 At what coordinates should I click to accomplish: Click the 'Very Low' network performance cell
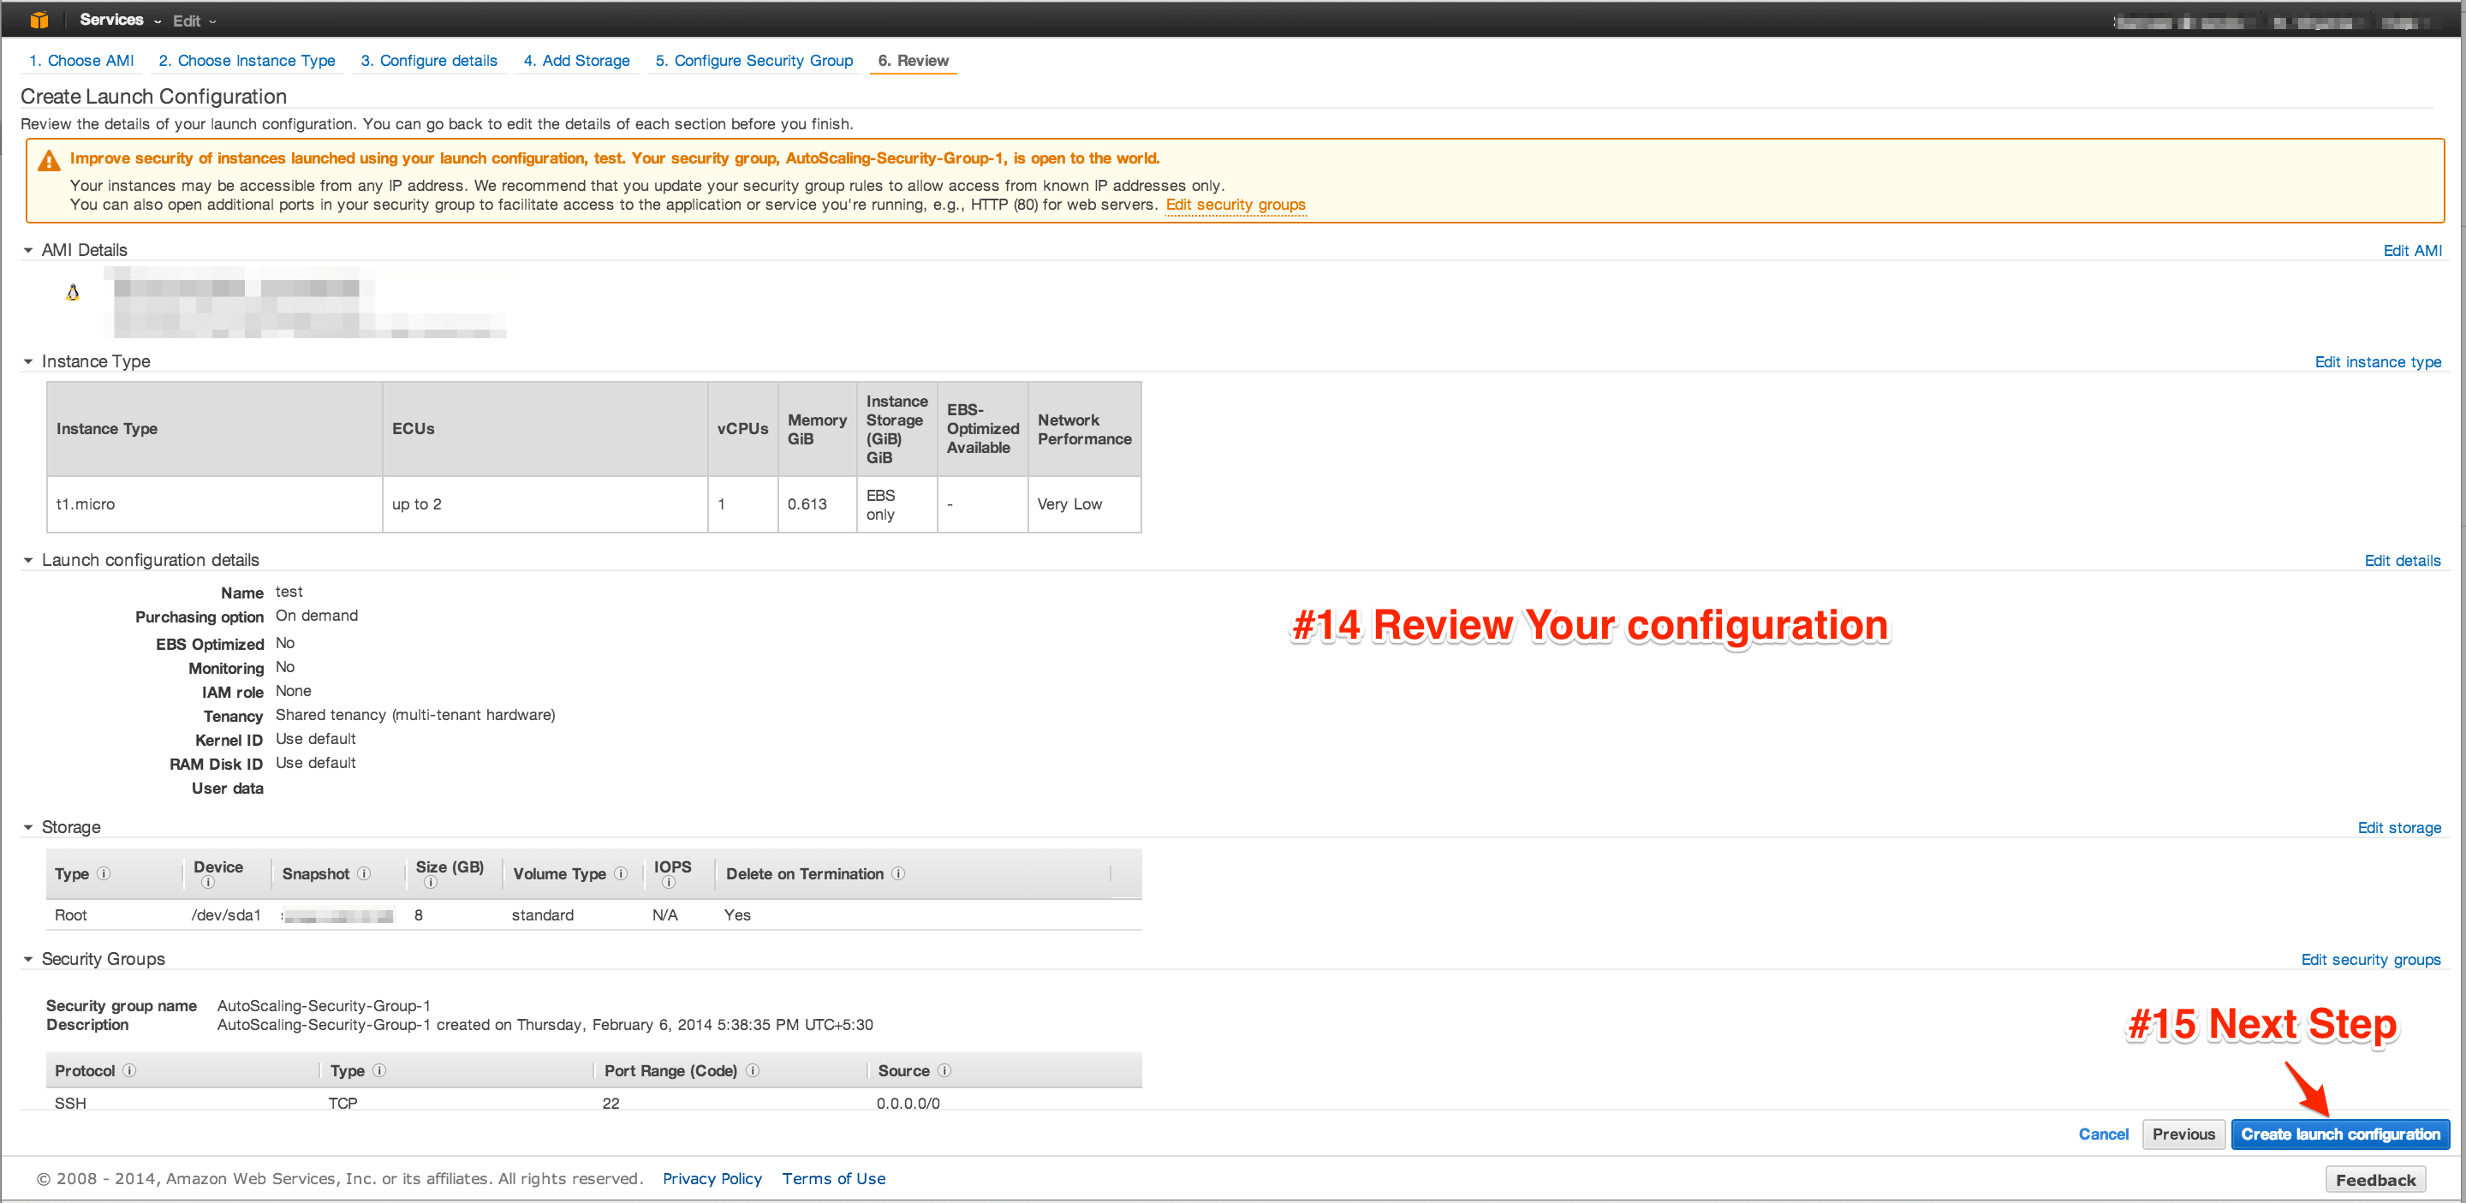point(1084,504)
